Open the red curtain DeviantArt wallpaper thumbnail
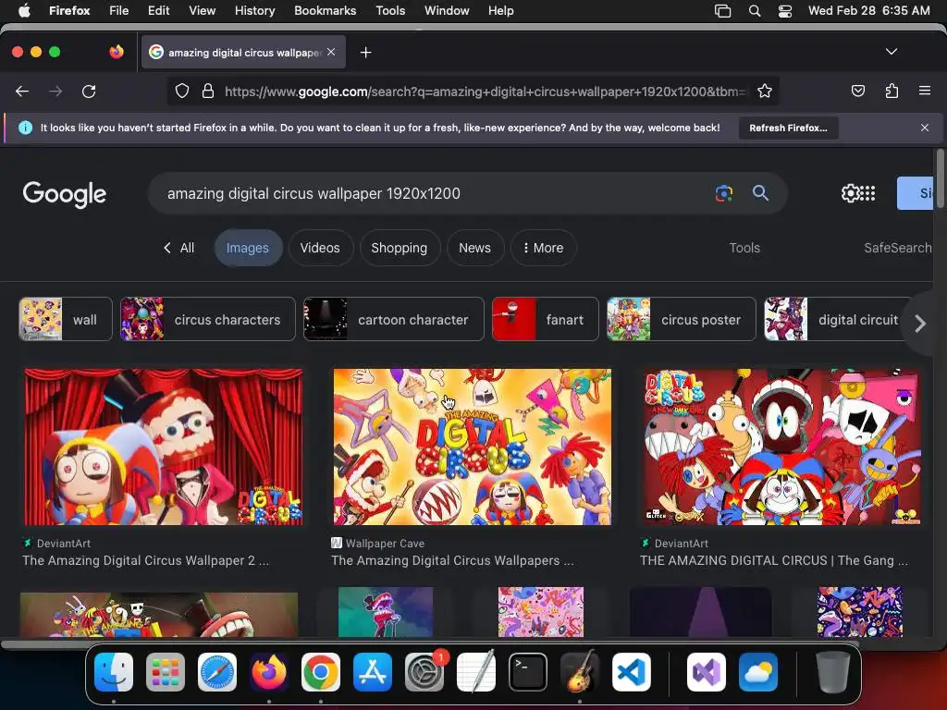This screenshot has height=710, width=947. click(x=164, y=447)
